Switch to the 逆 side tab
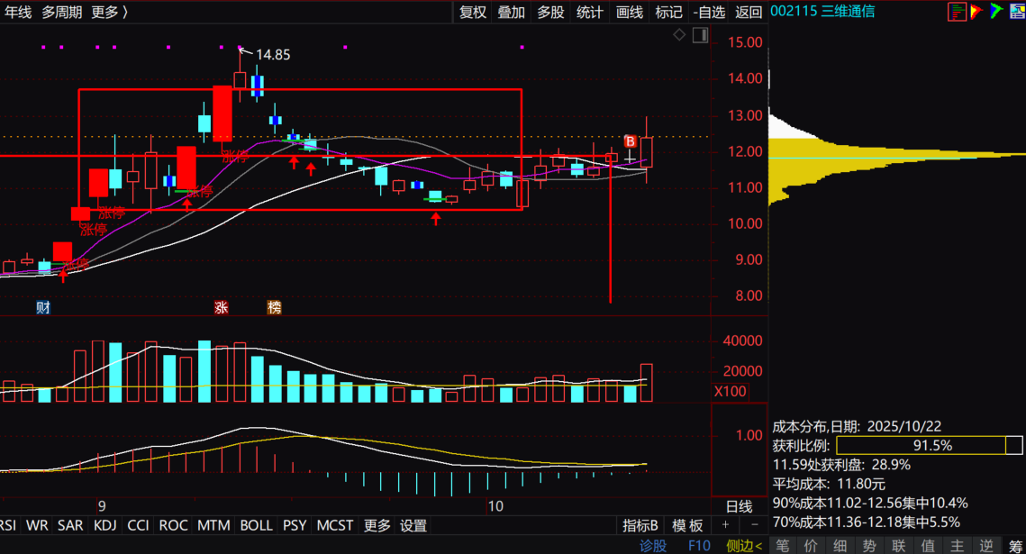Screen dimensions: 1026x554 coord(986,546)
